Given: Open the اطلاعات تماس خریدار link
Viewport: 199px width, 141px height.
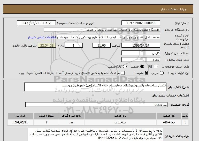Looking at the screenshot, I should click(42, 38).
